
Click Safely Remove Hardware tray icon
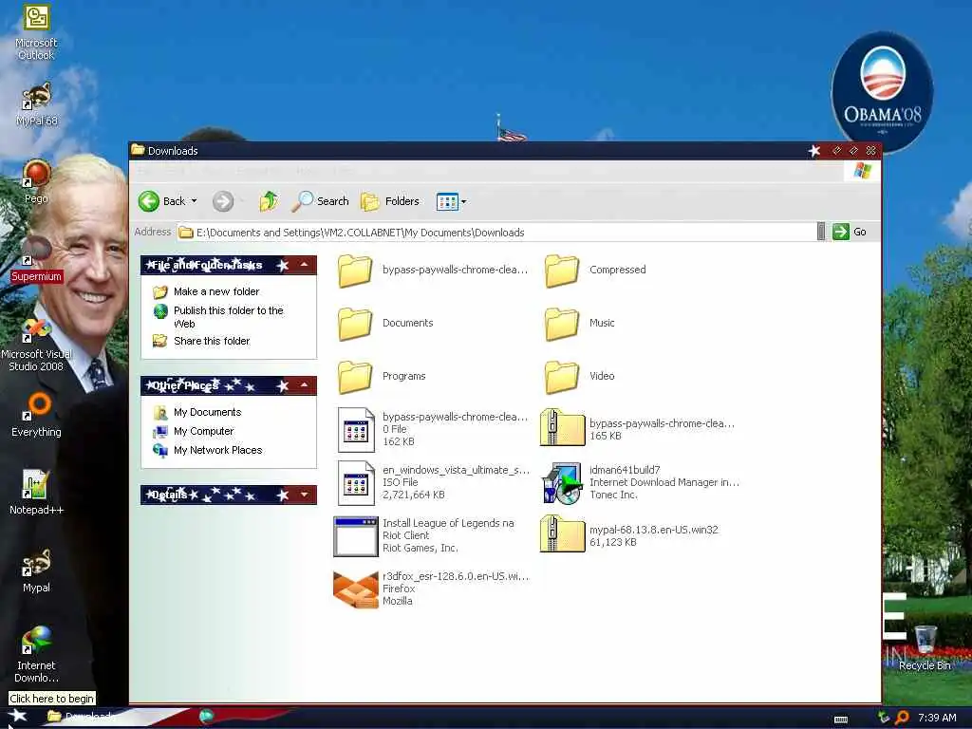(x=884, y=718)
